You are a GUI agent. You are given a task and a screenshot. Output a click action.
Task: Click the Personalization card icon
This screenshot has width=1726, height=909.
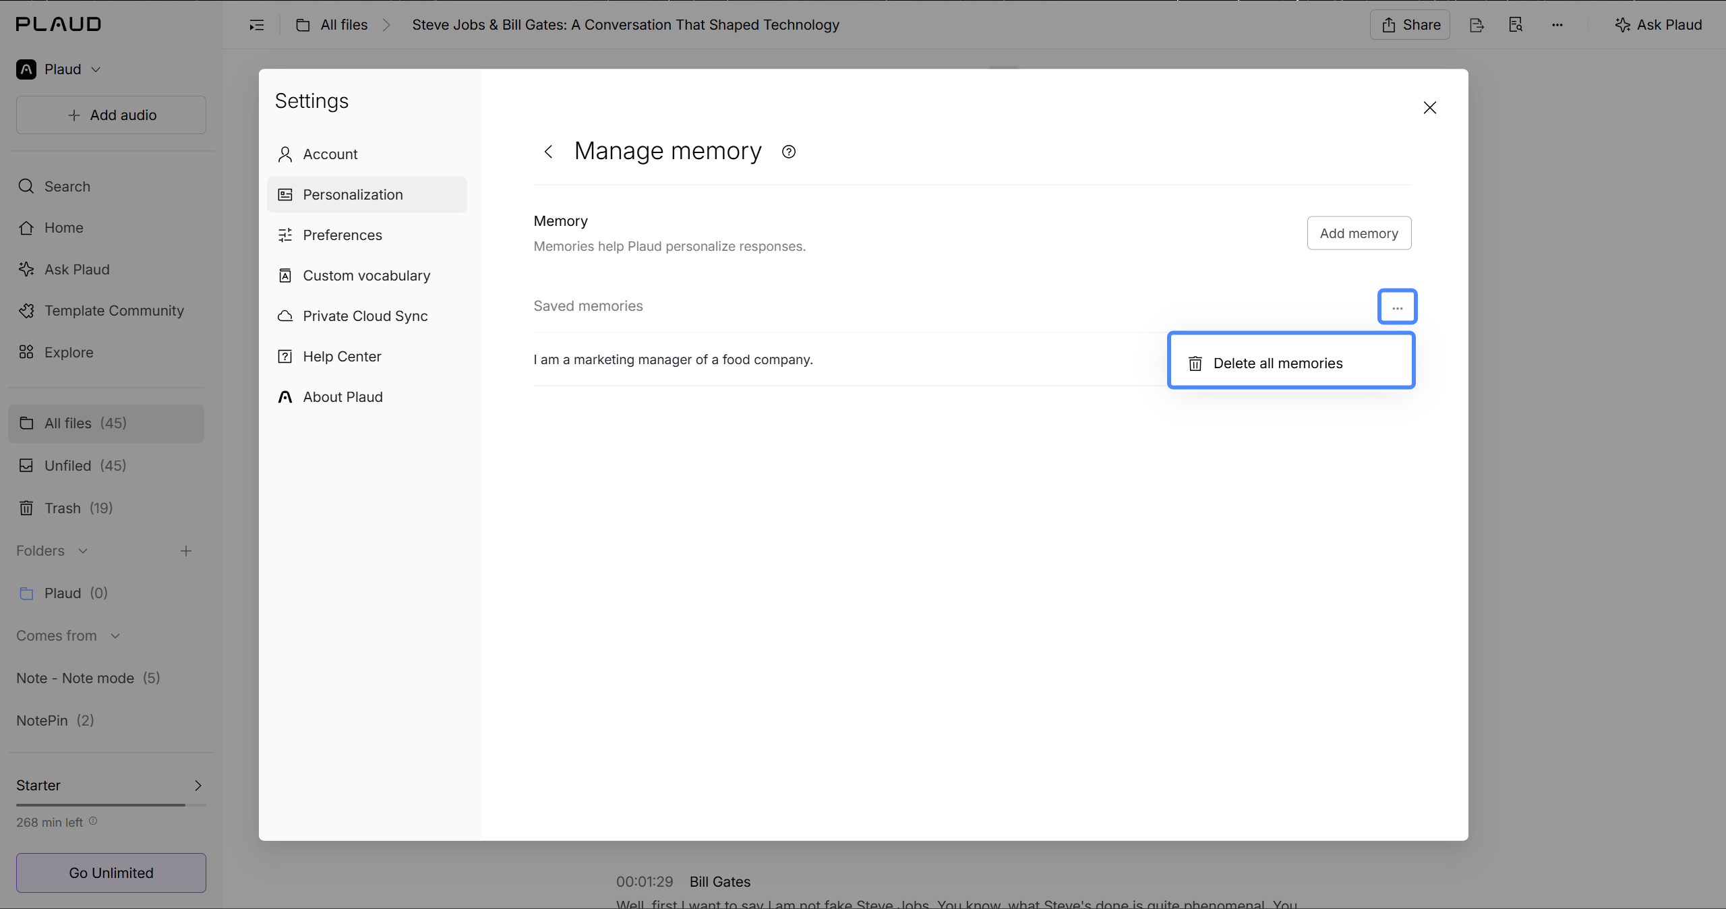coord(285,195)
